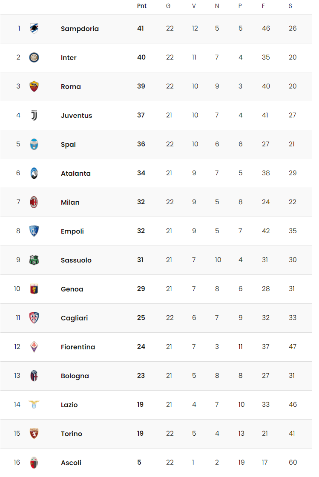Click the Milan club crest
Screen dimensions: 319x477
point(34,202)
